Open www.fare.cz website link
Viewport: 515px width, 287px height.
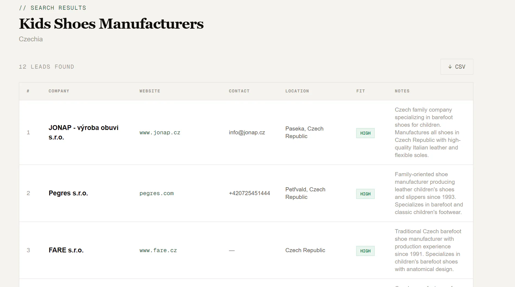point(158,250)
